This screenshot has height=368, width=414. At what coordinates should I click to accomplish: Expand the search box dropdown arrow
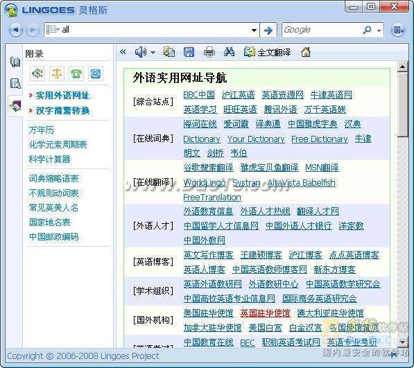click(254, 30)
